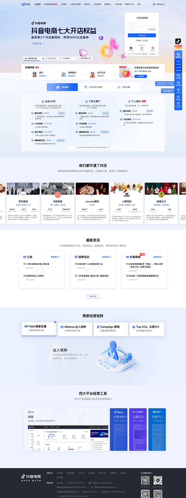
Task: Click 查看材料 under 个体工商户
Action: point(105,113)
